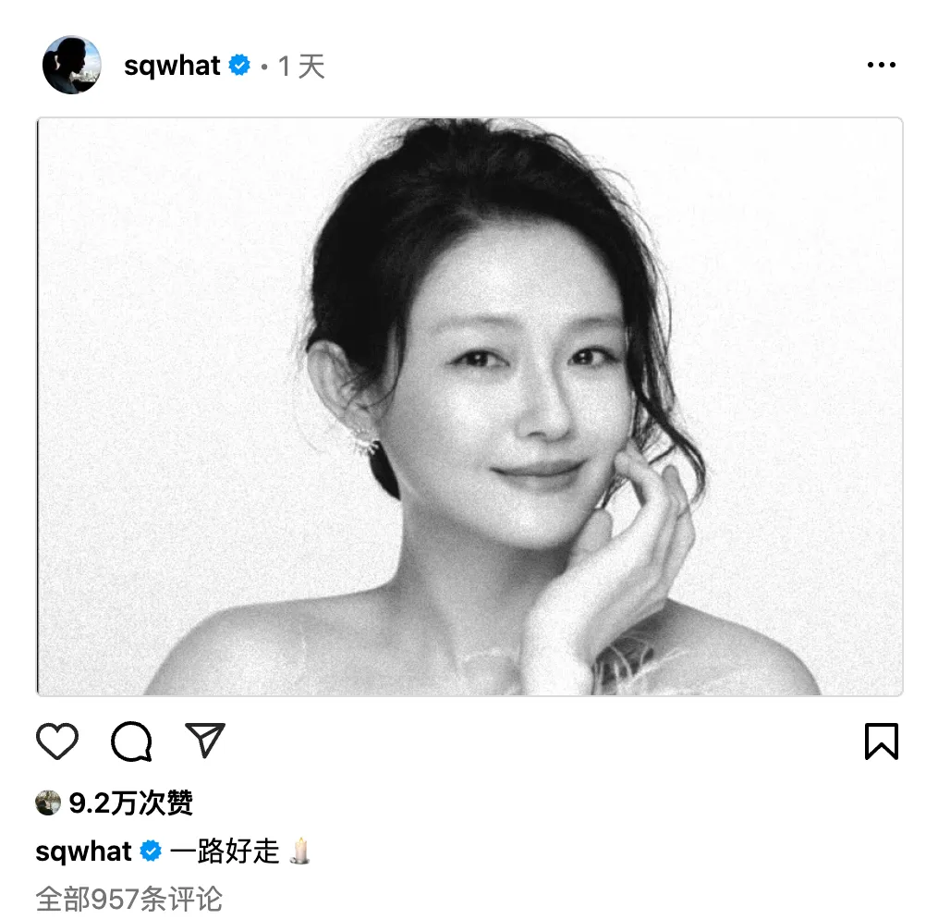Screen dimensions: 926x919
Task: Open the black-and-white post photo
Action: (x=469, y=407)
